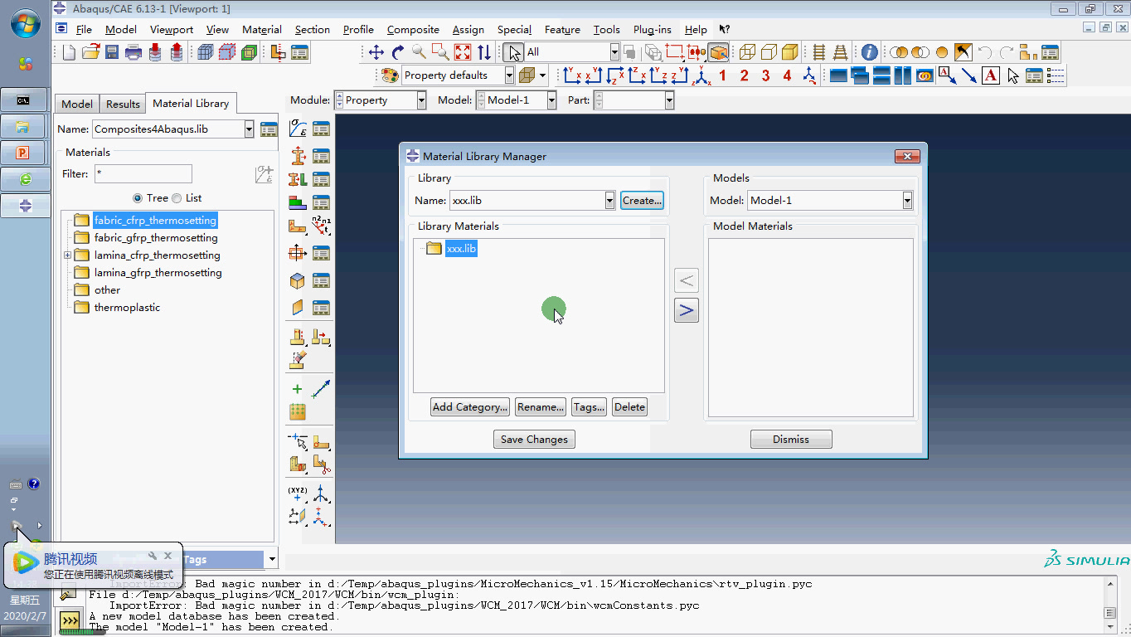Open the Create Composite Layup tool

click(x=299, y=202)
